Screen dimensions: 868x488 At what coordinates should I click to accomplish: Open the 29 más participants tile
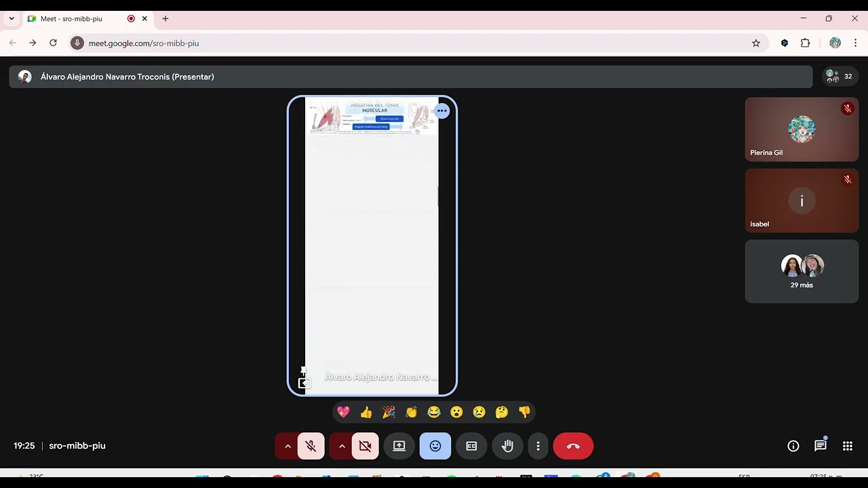[802, 271]
